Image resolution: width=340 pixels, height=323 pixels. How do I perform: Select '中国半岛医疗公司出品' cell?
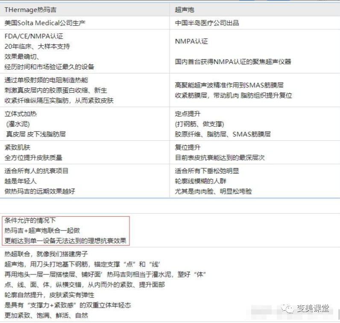point(255,23)
